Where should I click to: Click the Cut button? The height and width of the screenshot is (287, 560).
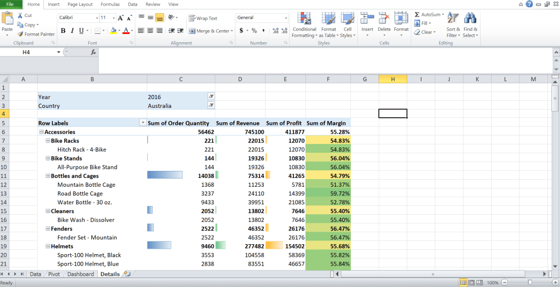point(25,15)
